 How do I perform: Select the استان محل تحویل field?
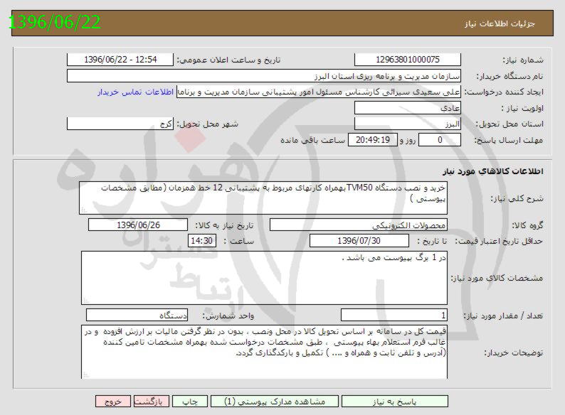[407, 124]
